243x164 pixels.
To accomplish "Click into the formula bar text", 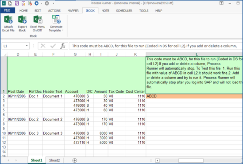I will [156, 46].
